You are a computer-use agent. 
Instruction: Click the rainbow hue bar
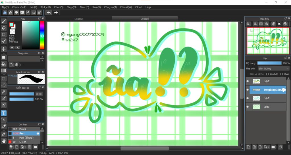42,35
